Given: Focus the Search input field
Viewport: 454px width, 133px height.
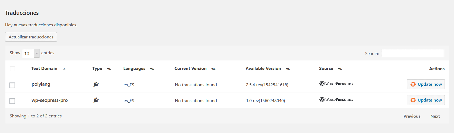Looking at the screenshot, I should 412,53.
